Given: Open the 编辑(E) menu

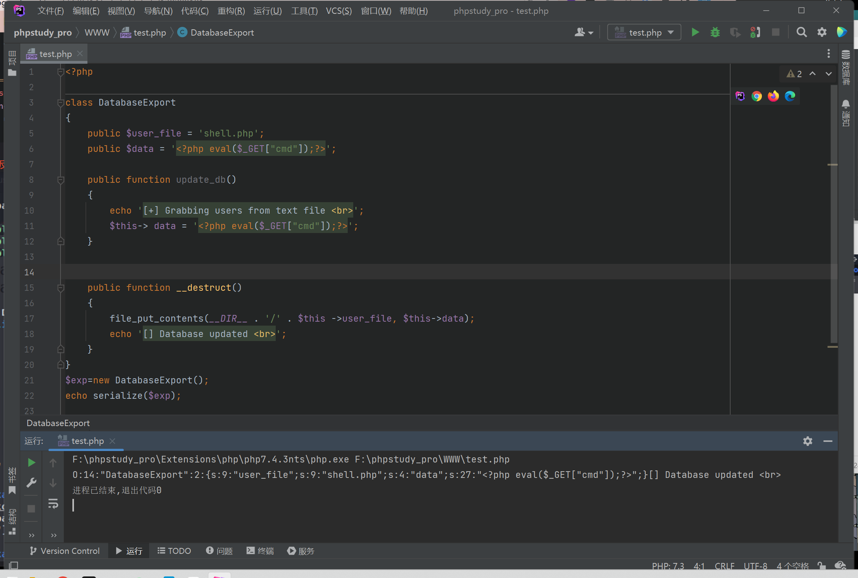Looking at the screenshot, I should point(86,11).
